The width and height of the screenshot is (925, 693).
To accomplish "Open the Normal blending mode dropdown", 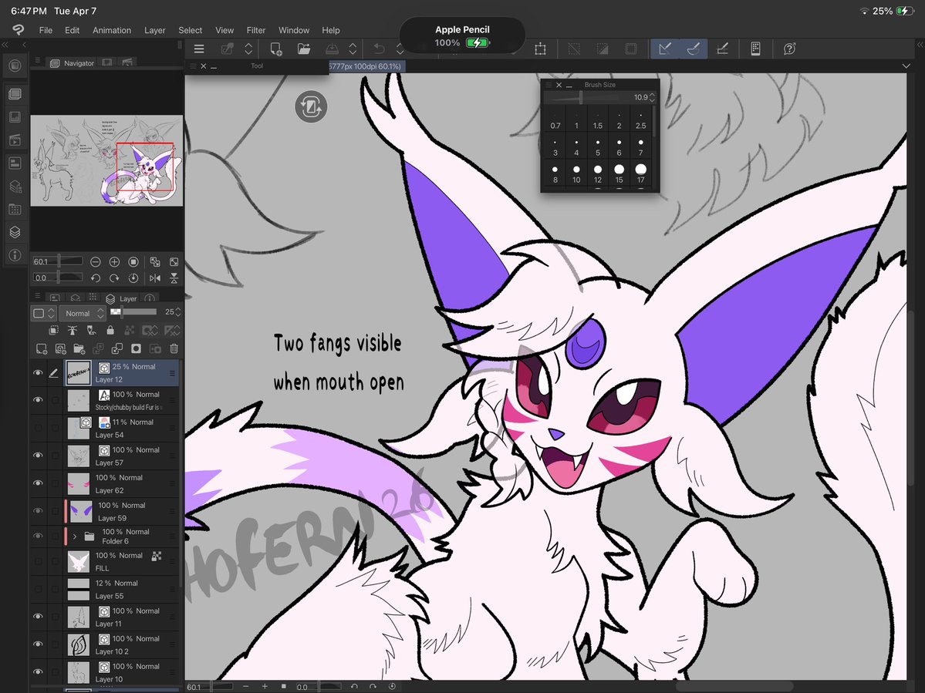I will pyautogui.click(x=83, y=314).
